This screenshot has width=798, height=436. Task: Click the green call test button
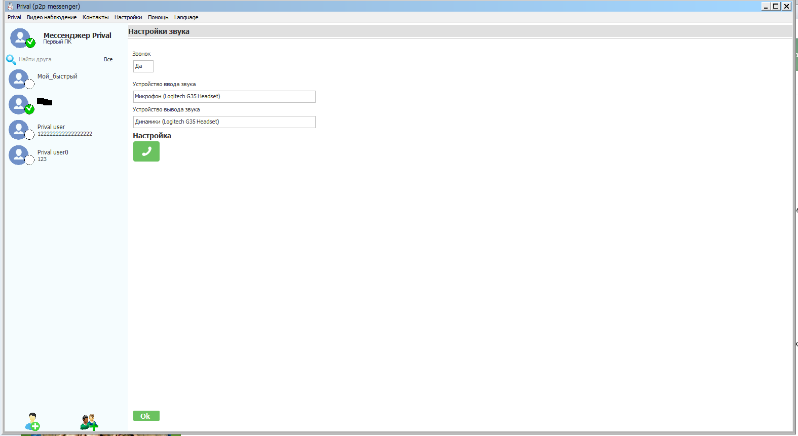146,151
